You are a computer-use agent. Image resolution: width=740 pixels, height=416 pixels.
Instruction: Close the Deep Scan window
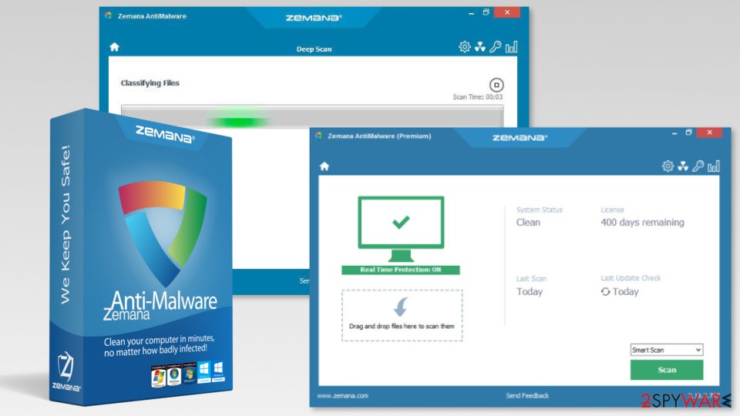pos(507,12)
